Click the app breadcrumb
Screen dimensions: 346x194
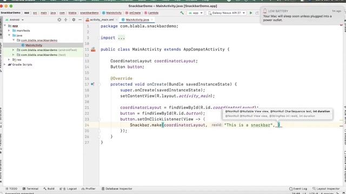tap(26, 13)
